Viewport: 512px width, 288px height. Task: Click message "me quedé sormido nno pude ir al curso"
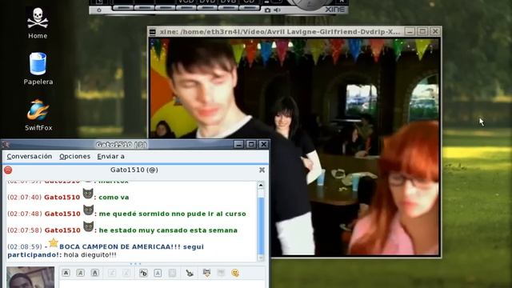point(173,214)
